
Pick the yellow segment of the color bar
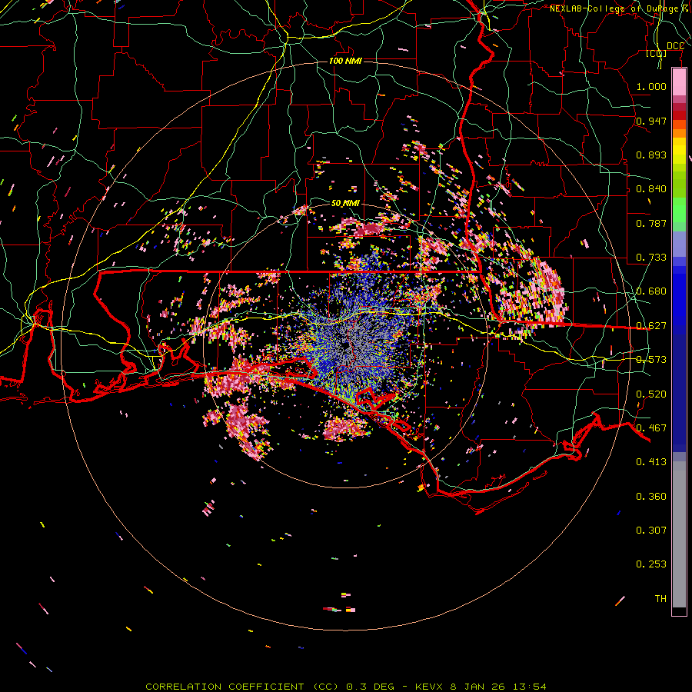pyautogui.click(x=679, y=150)
